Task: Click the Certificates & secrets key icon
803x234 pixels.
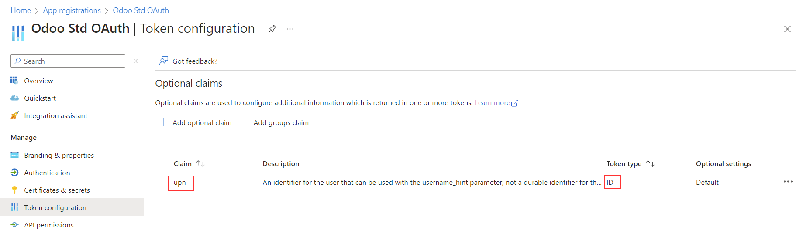Action: pos(14,190)
